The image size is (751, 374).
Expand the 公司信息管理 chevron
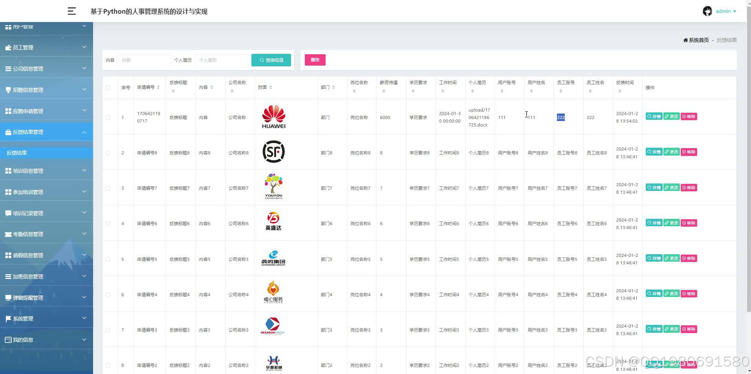click(84, 68)
